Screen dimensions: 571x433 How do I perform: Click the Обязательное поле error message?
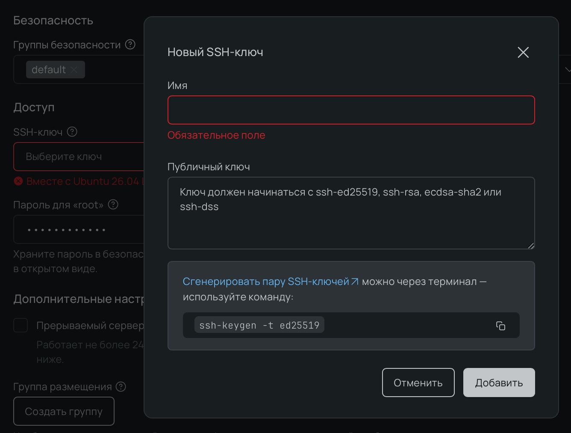tap(216, 135)
